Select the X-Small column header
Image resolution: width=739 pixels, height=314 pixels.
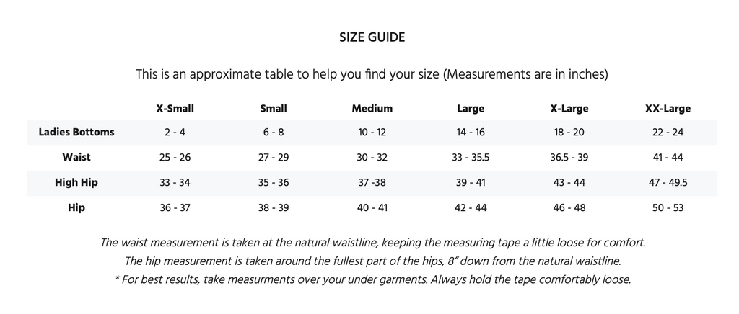point(175,109)
